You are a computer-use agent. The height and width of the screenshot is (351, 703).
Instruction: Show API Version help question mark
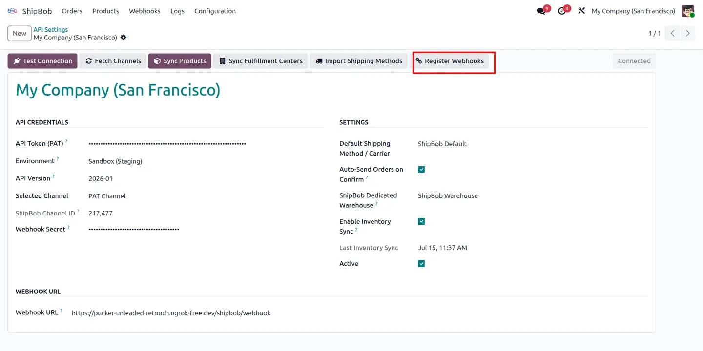click(x=53, y=176)
